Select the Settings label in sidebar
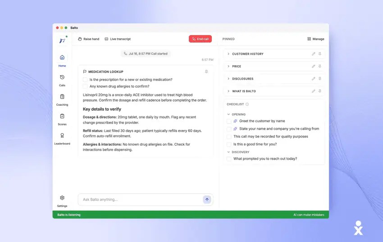This screenshot has height=242, width=383. [x=62, y=206]
